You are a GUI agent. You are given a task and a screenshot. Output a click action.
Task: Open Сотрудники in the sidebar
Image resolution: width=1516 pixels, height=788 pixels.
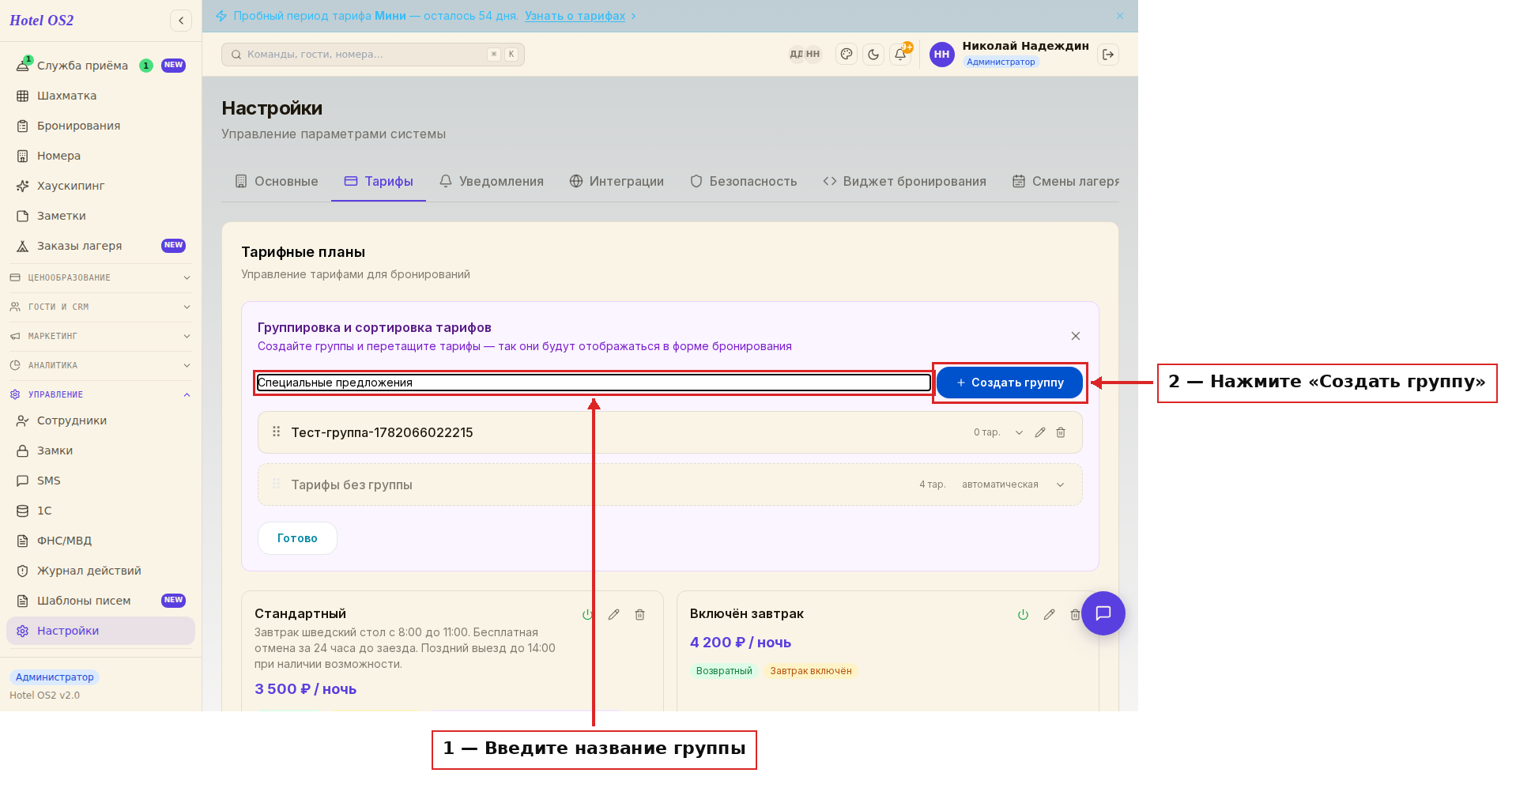coord(100,420)
